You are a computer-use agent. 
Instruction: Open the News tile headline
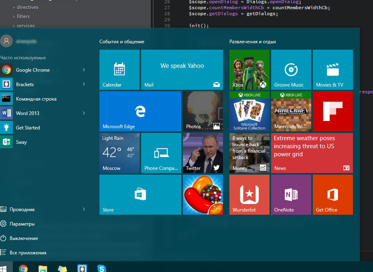click(x=312, y=153)
